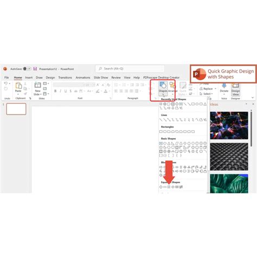Select the Right Triangle in Basic Shapes
Screen dimensions: 257x257
click(173, 143)
